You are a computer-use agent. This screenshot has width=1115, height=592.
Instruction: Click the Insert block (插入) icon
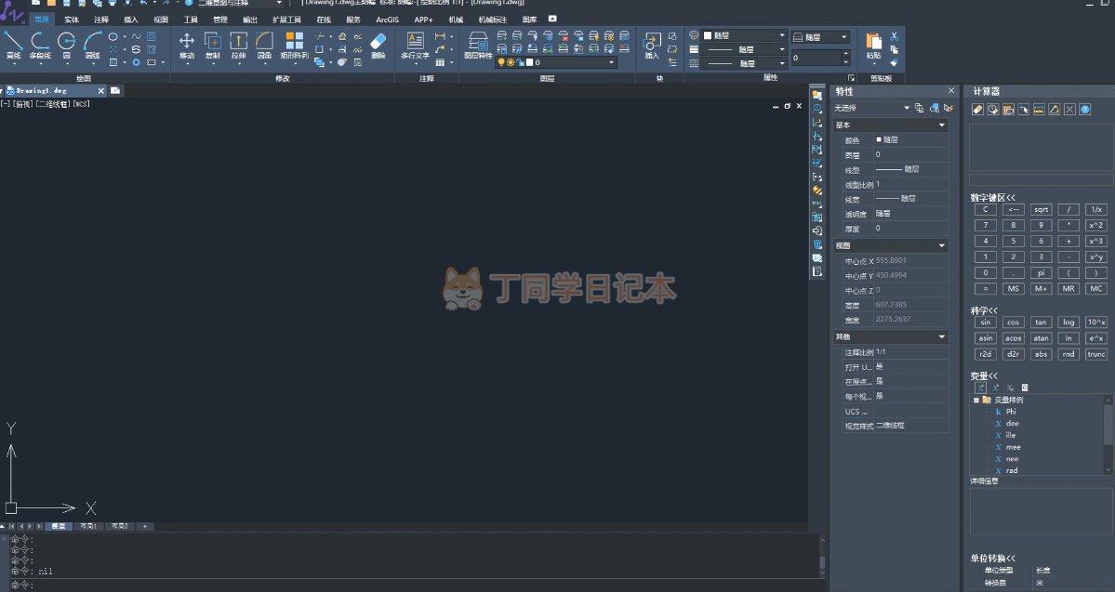(x=652, y=45)
